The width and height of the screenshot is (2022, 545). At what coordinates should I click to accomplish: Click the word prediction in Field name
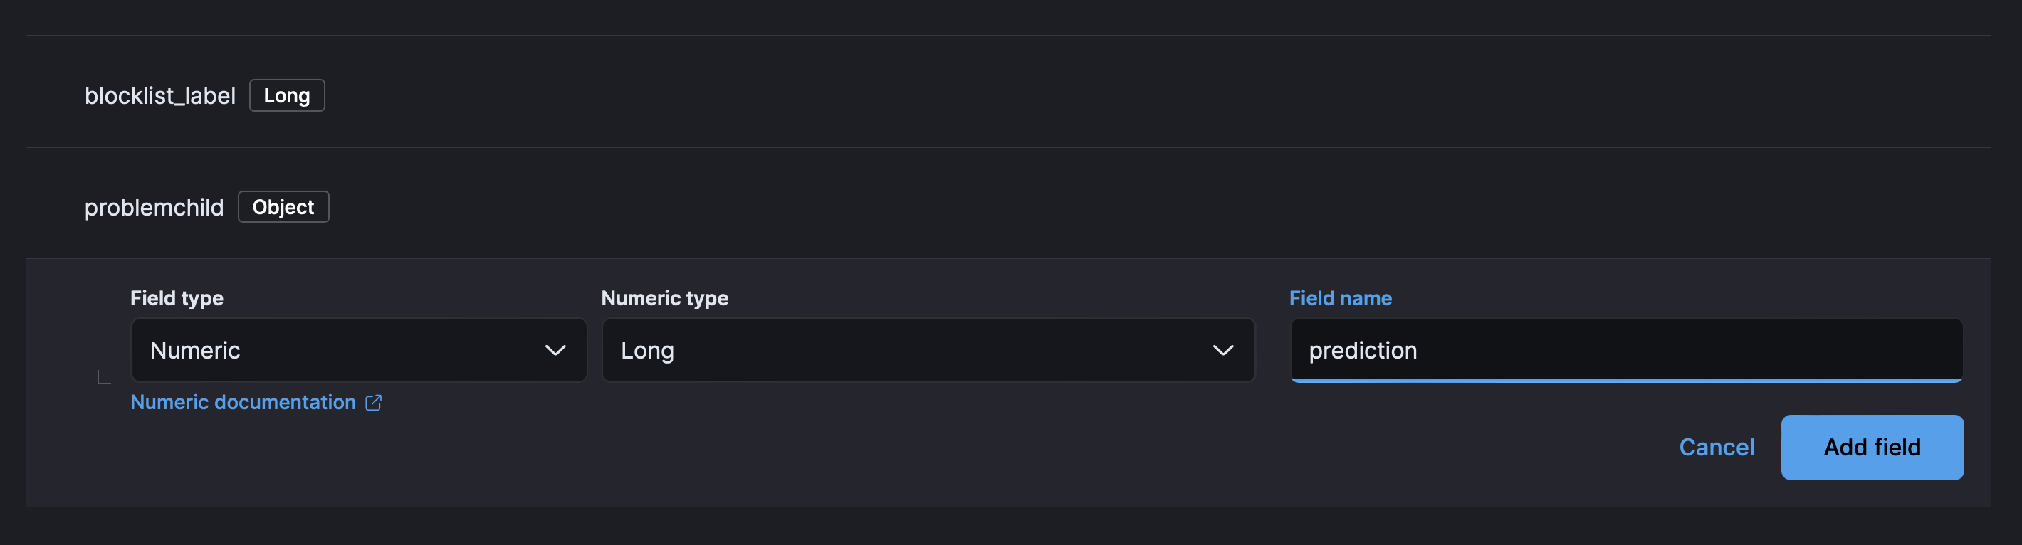[1362, 351]
